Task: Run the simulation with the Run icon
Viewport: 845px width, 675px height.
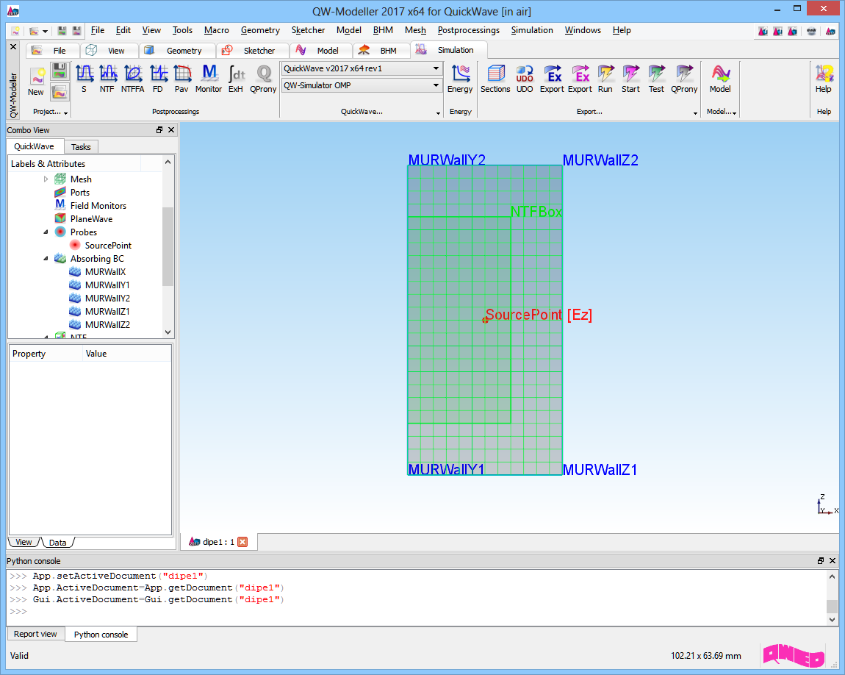Action: coord(605,79)
